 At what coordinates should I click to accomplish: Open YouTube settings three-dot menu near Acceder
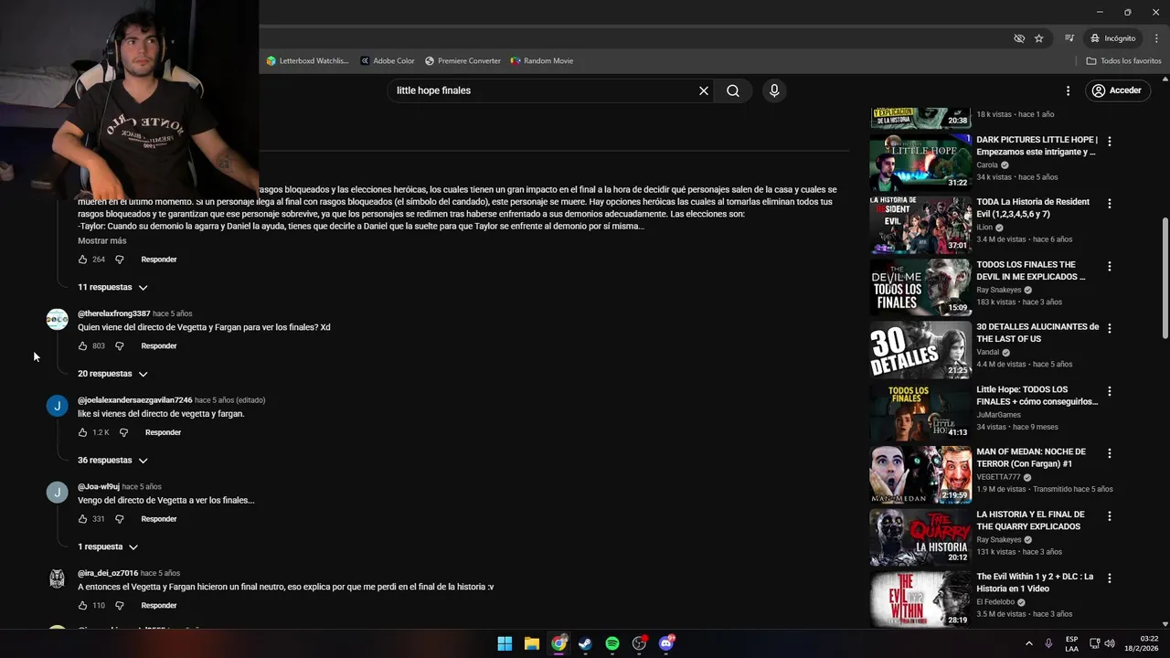coord(1068,90)
